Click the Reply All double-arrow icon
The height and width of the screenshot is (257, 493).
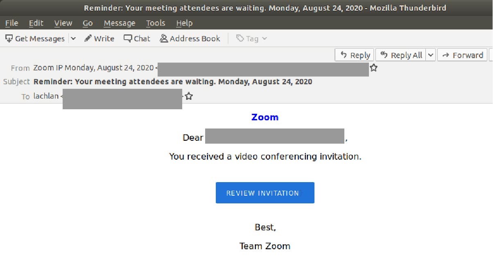click(384, 54)
